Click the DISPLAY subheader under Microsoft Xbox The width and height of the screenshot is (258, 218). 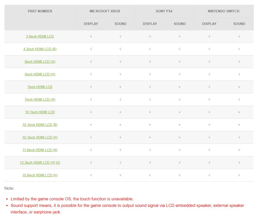pos(91,24)
